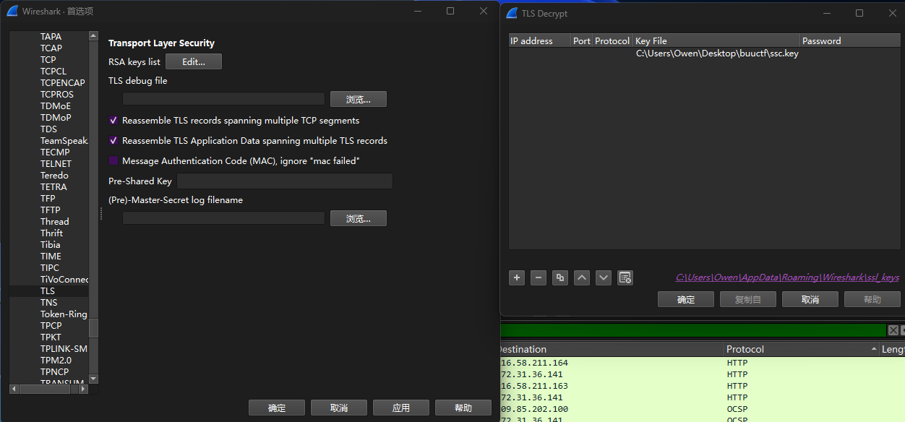
Task: Clear all key entries icon
Action: [625, 277]
